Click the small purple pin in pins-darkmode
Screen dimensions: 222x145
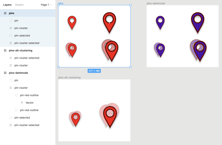160,23
